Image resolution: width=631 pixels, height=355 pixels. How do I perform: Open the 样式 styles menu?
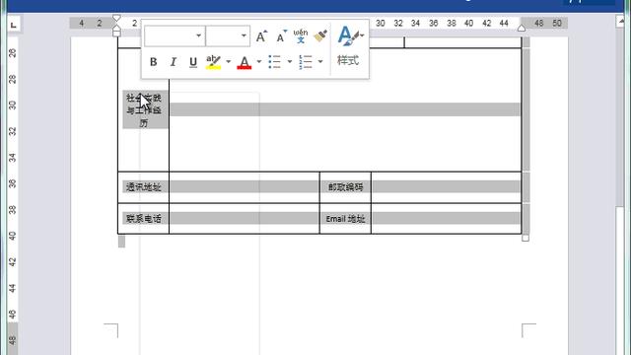point(348,46)
